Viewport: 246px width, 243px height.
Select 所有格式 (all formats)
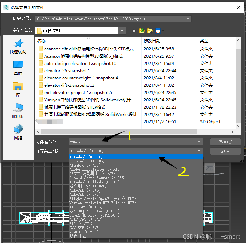coord(136,236)
